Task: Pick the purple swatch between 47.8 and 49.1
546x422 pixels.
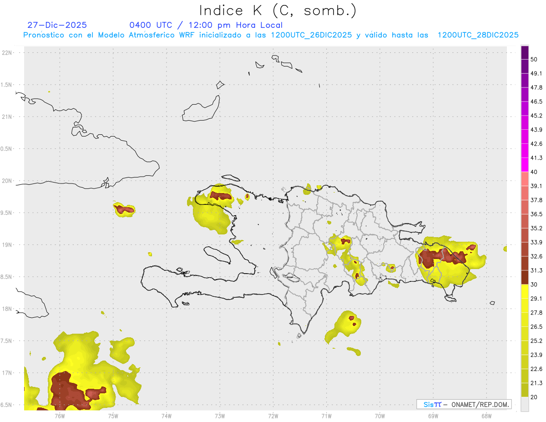Action: (x=525, y=81)
